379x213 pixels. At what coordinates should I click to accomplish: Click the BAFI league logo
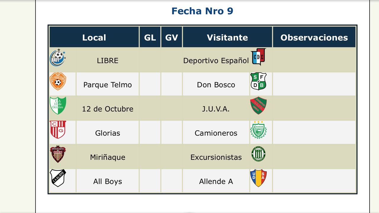point(58,57)
